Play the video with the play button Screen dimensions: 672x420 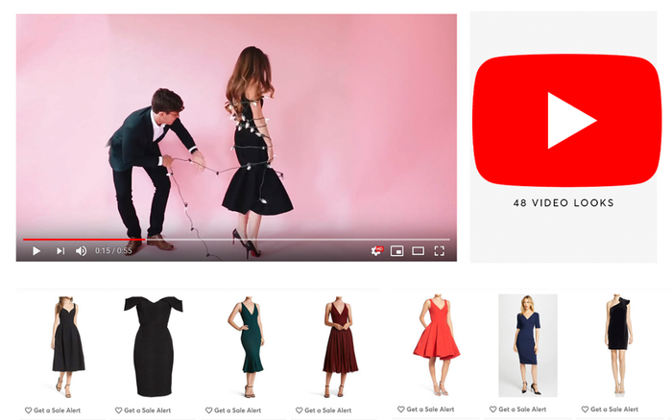[36, 251]
